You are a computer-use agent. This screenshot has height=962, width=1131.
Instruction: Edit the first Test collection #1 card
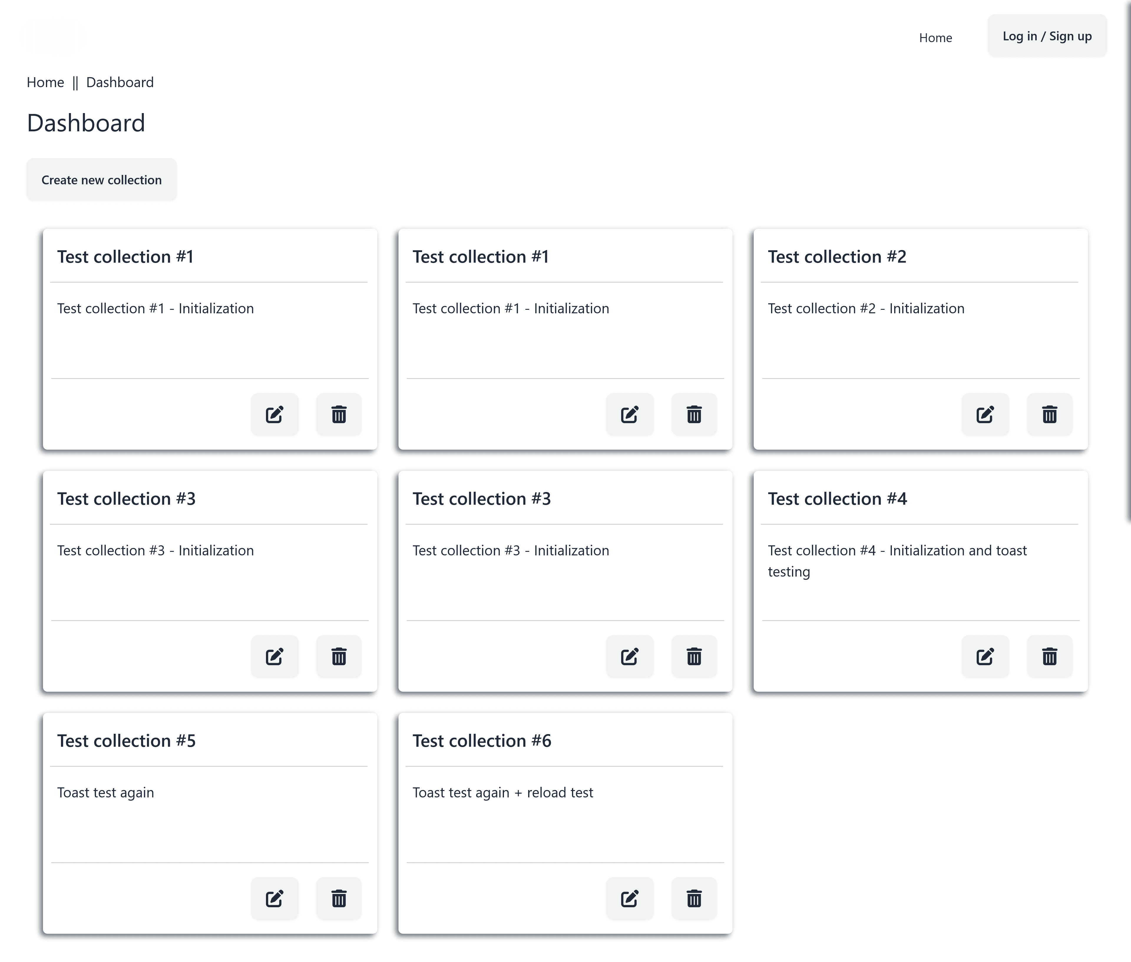pyautogui.click(x=275, y=415)
